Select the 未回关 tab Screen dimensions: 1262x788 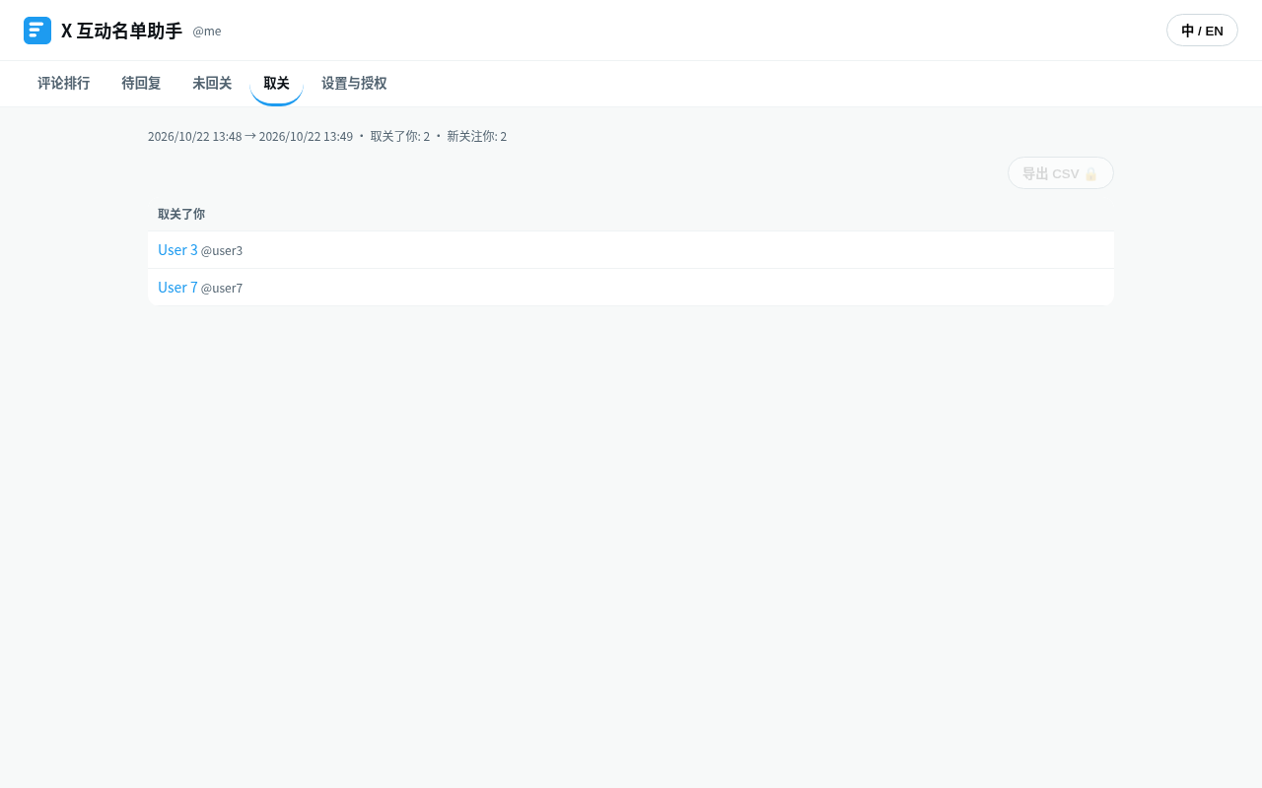(212, 84)
